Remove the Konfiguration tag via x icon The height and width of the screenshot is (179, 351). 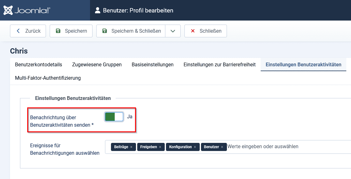pyautogui.click(x=195, y=147)
